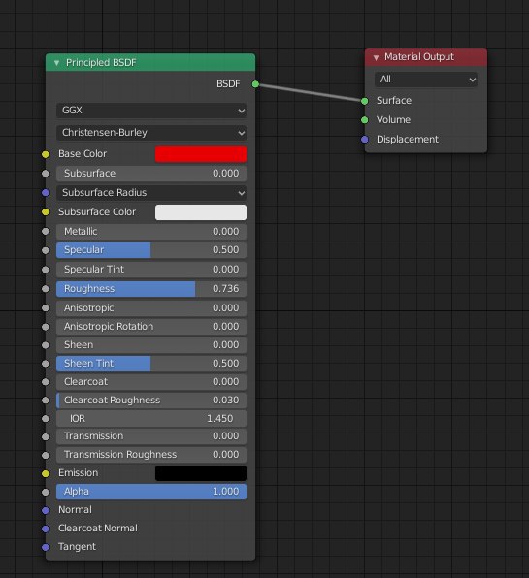
Task: Open the GGX distribution dropdown
Action: pos(151,111)
